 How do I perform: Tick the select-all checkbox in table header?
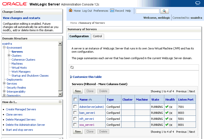[x=75, y=99]
